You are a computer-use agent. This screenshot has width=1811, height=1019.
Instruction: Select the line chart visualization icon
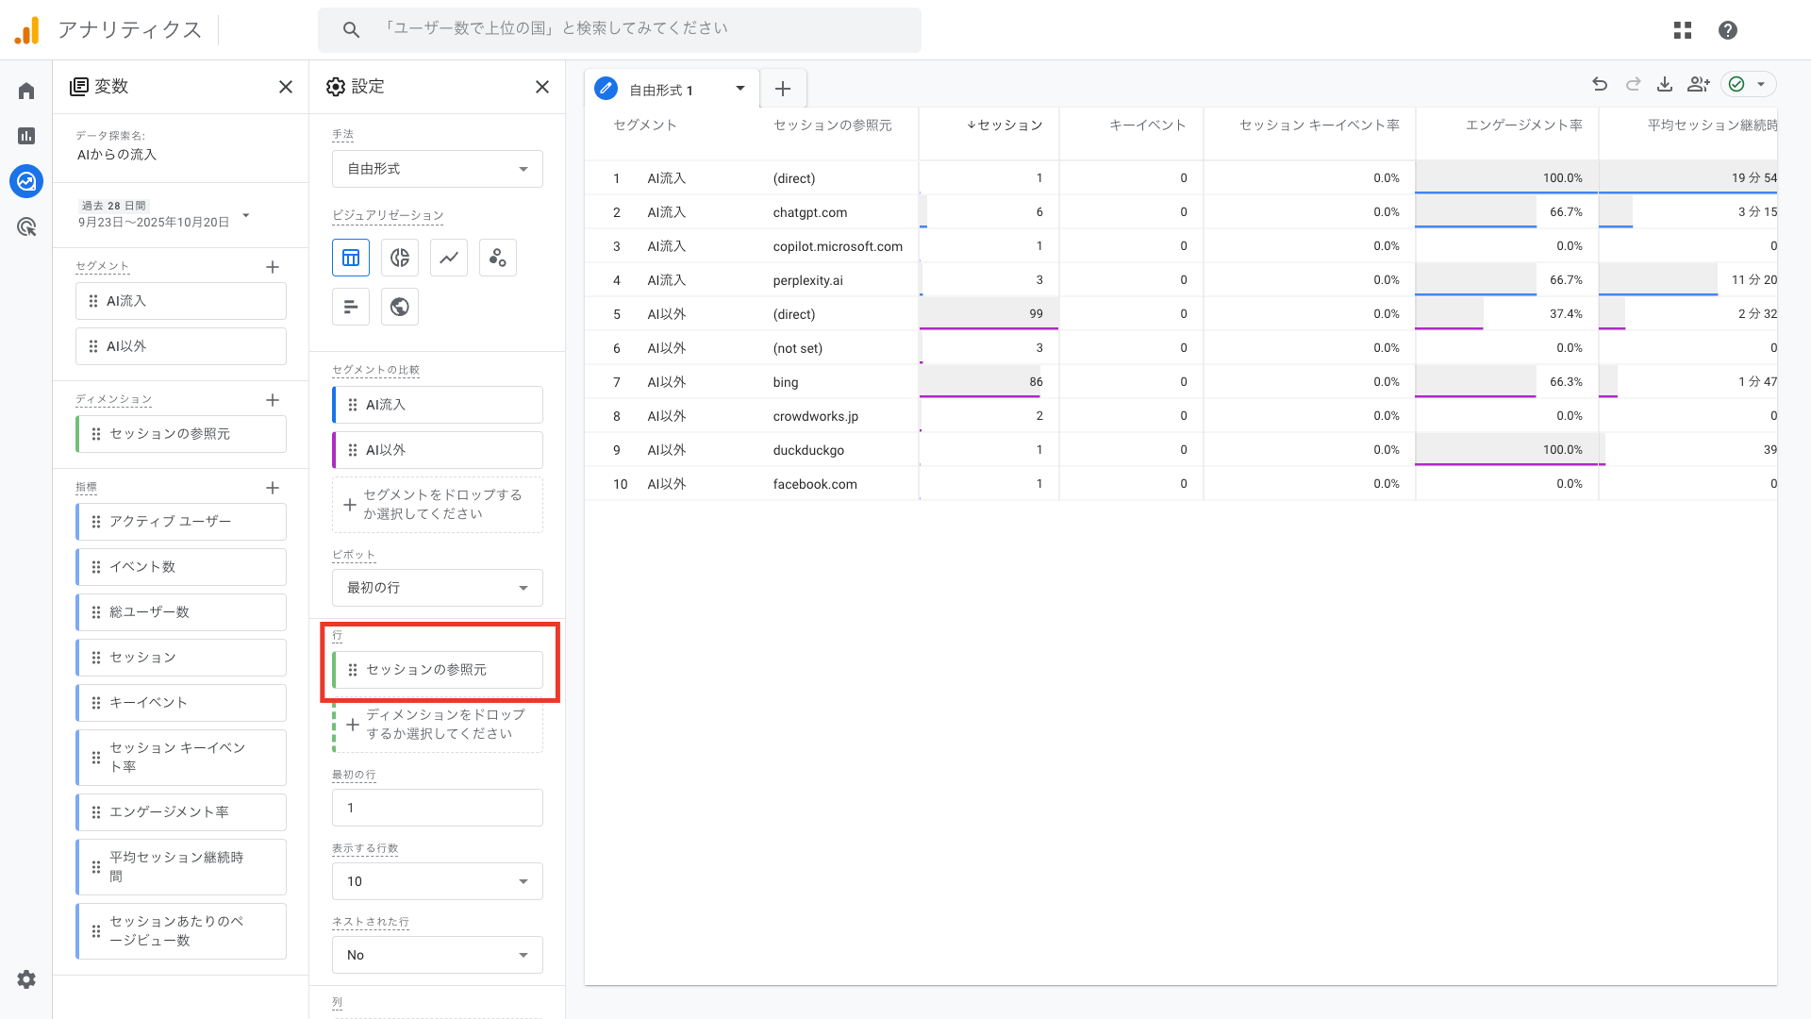click(449, 258)
